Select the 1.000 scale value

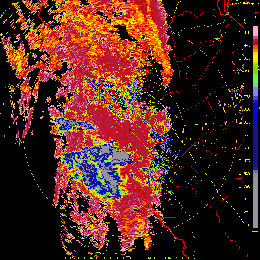pos(245,32)
